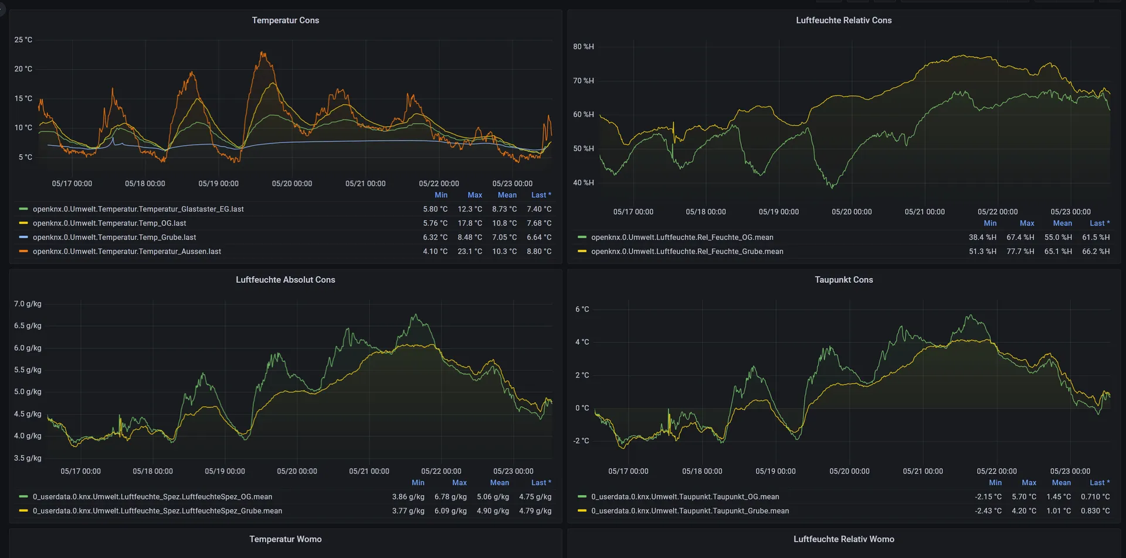
Task: Toggle the Taupunkt_OG.mean series in legend
Action: coord(684,497)
